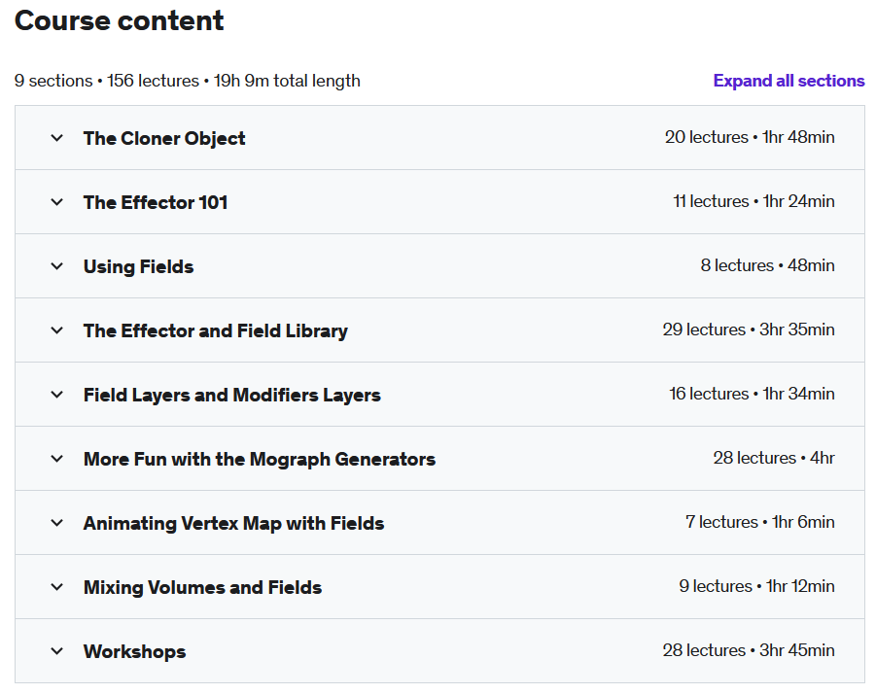Image resolution: width=876 pixels, height=694 pixels.
Task: Expand Mixing Volumes and Fields chevron
Action: tap(57, 587)
